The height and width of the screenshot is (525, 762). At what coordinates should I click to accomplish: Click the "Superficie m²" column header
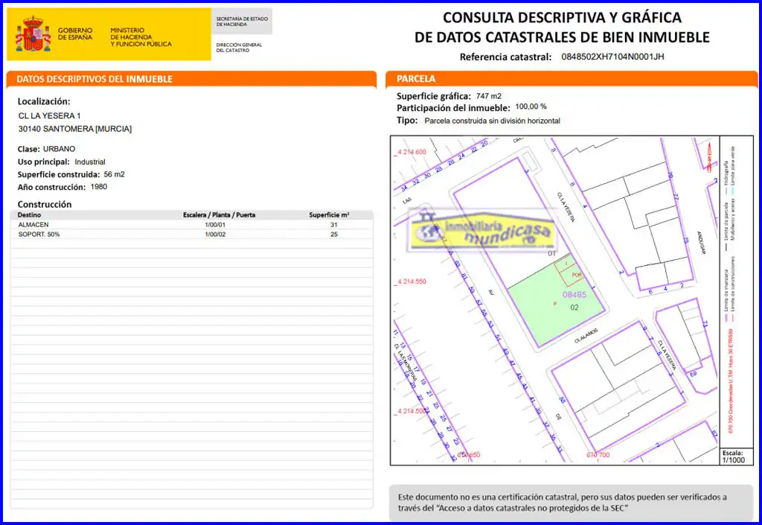coord(329,215)
